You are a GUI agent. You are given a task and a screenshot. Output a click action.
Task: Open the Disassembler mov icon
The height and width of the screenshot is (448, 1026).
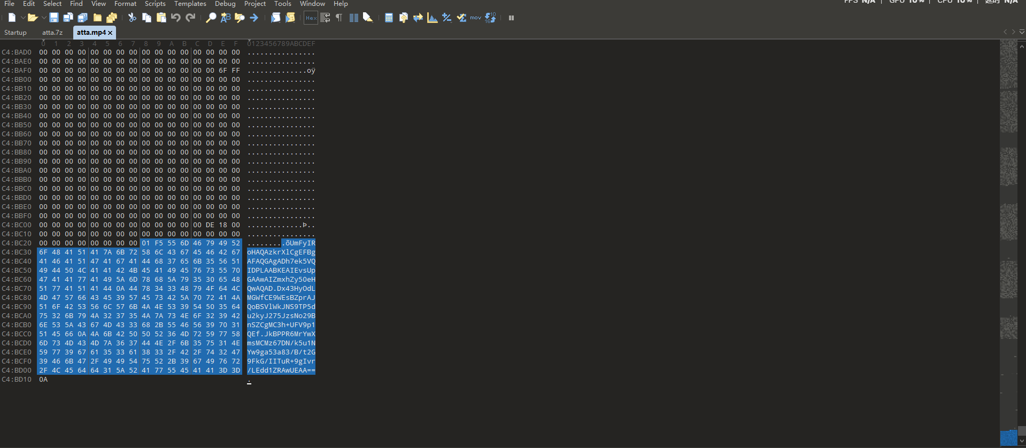click(x=476, y=18)
